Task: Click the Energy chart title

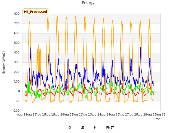Action: pos(88,3)
